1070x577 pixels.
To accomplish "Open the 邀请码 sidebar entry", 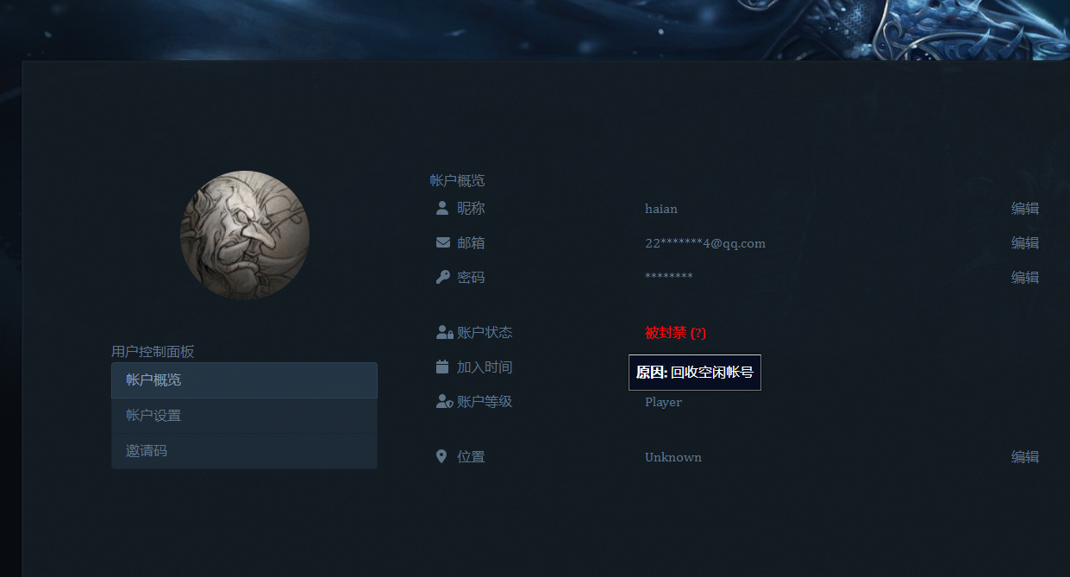I will [x=244, y=451].
